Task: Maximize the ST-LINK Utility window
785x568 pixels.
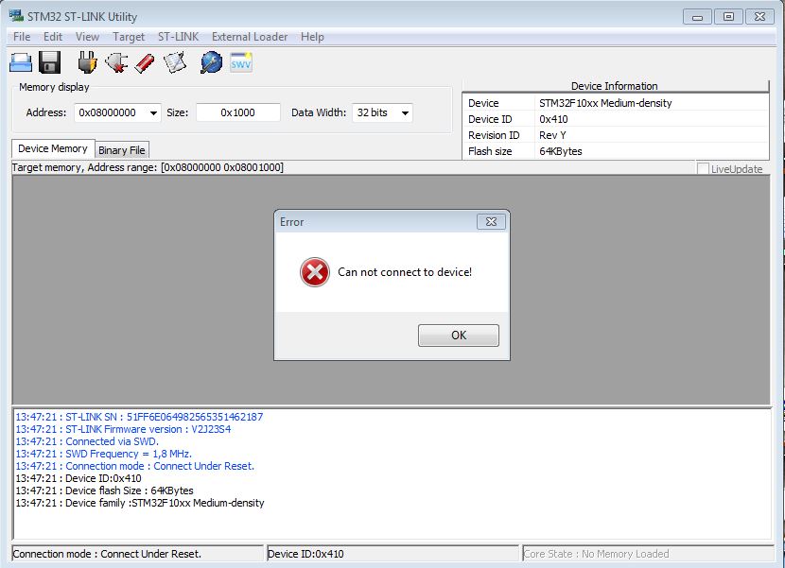Action: pos(728,16)
